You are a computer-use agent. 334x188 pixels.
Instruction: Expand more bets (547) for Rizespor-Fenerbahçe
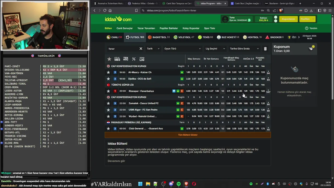[268, 91]
